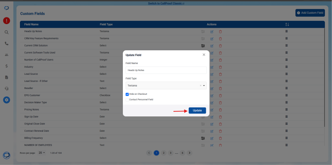Click drag handle for Reseller row

pyautogui.click(x=286, y=88)
